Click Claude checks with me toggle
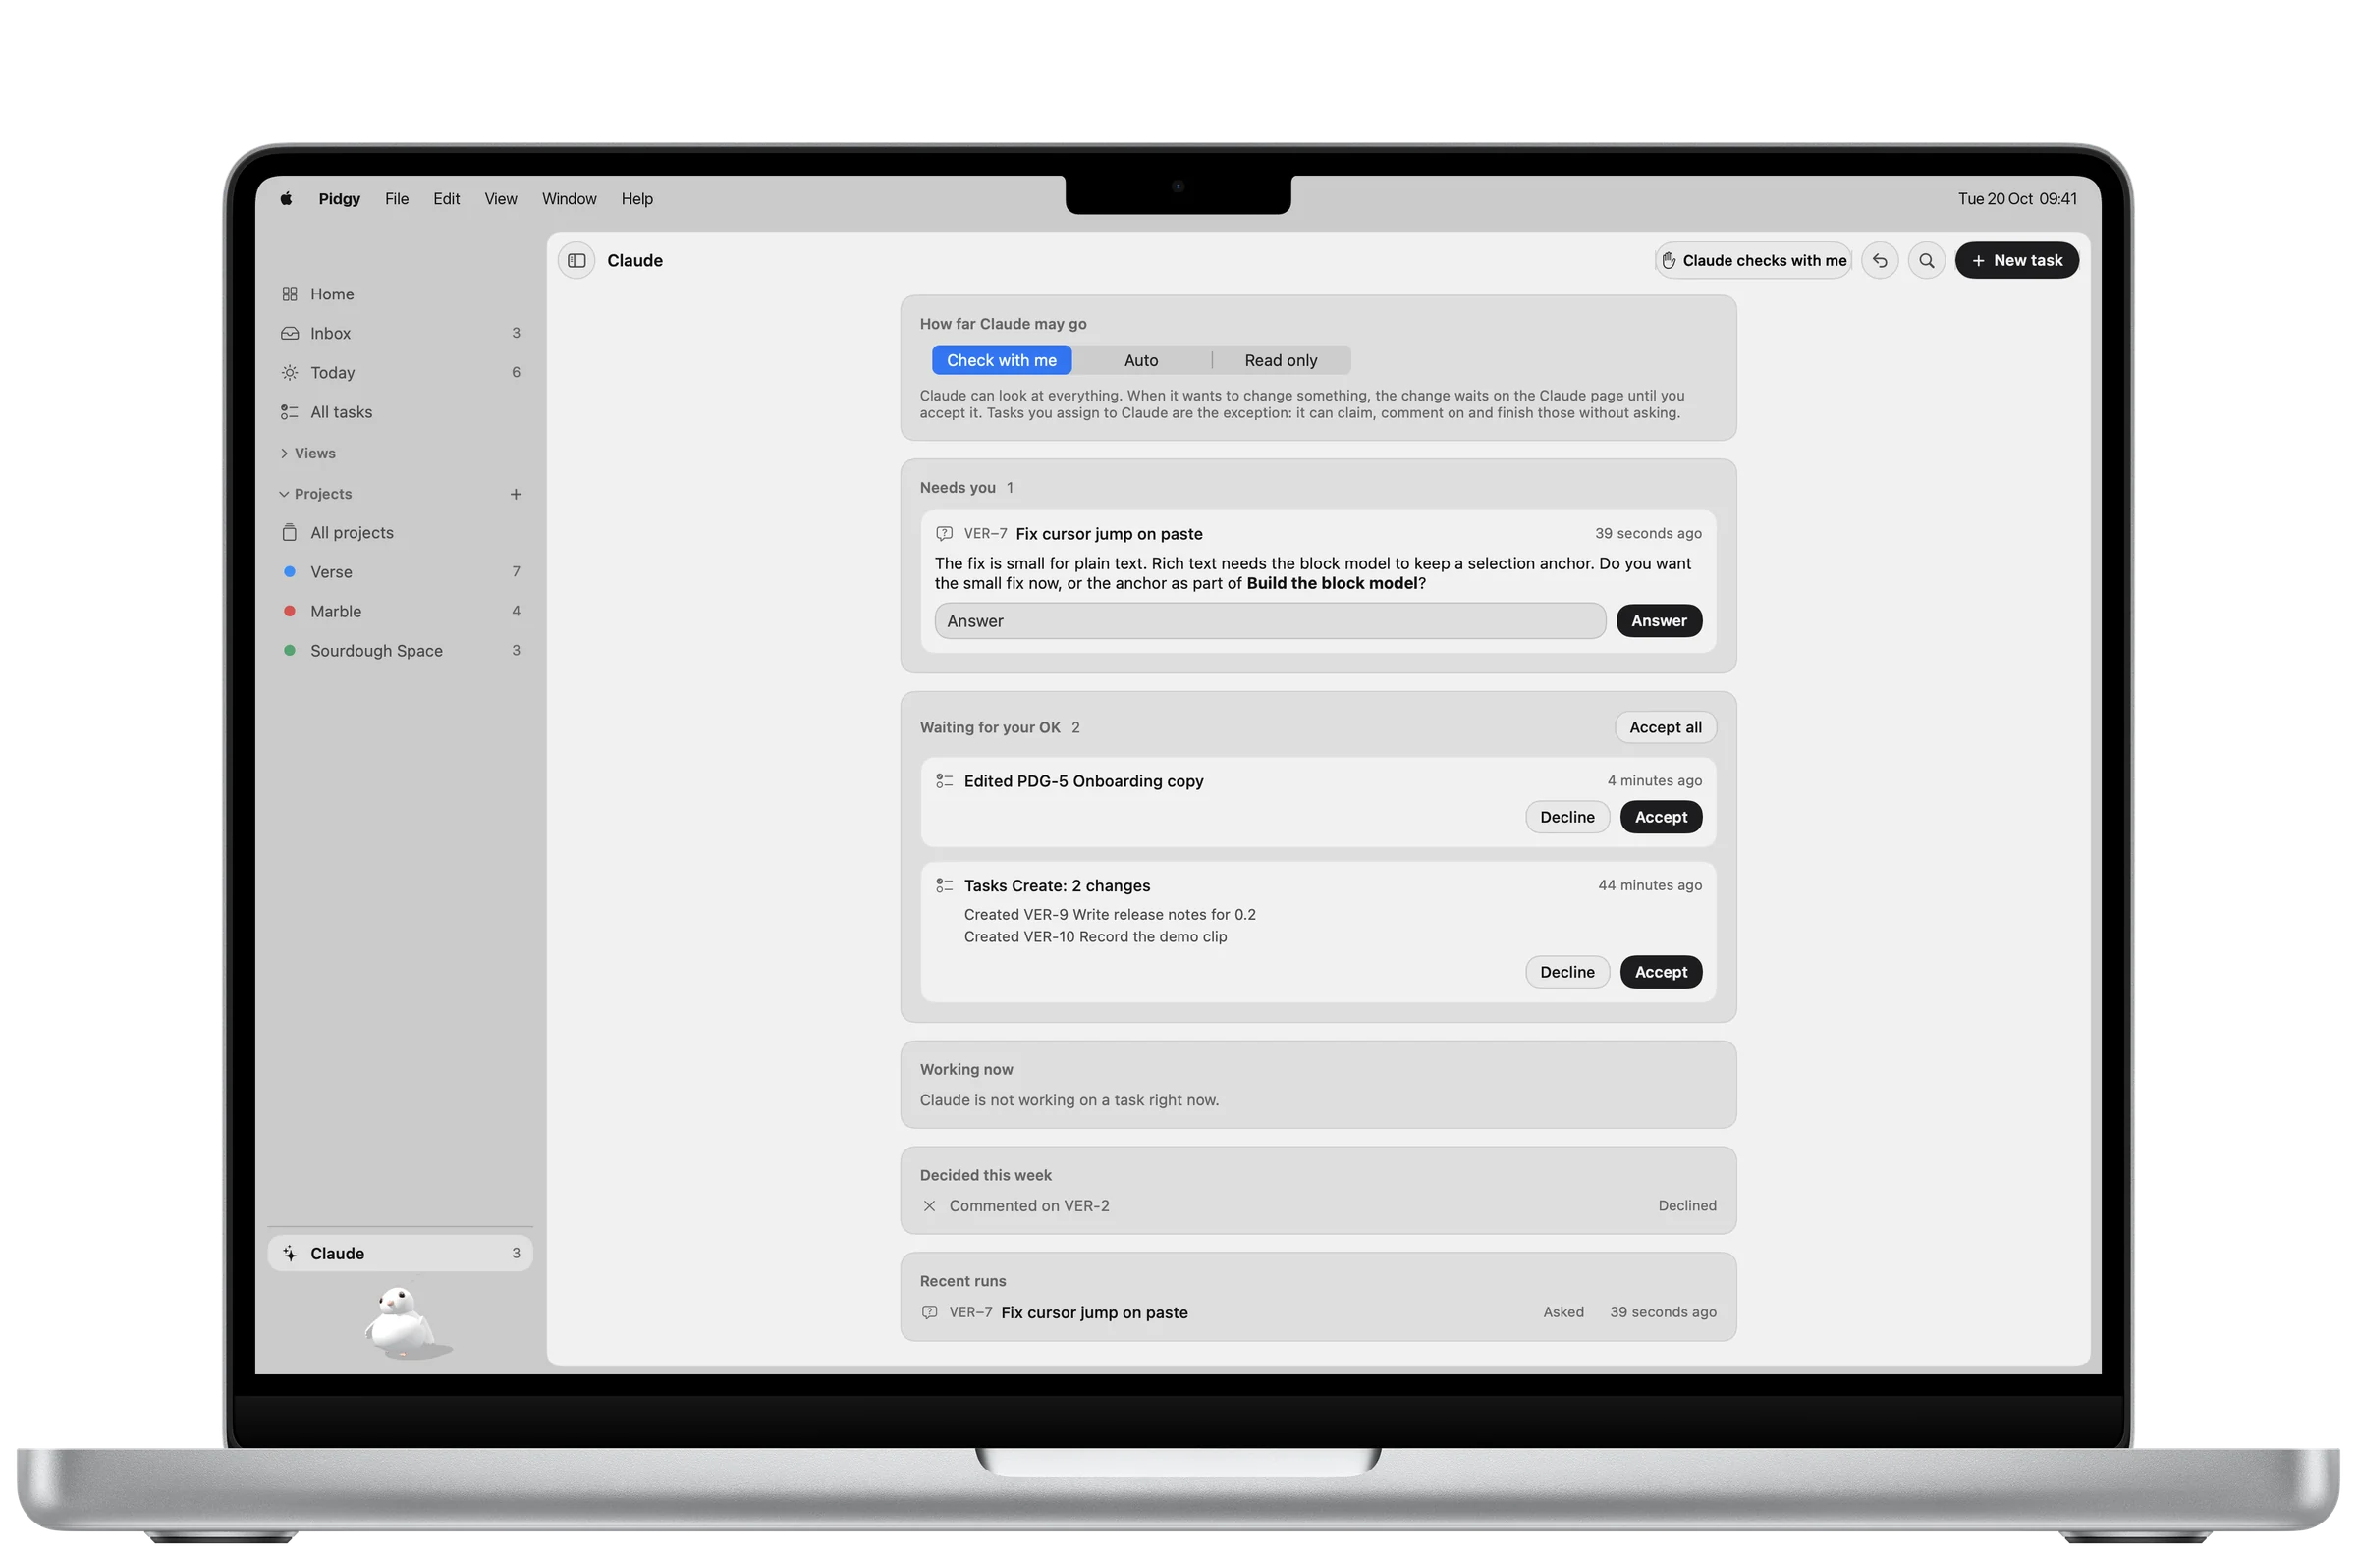 [1754, 260]
